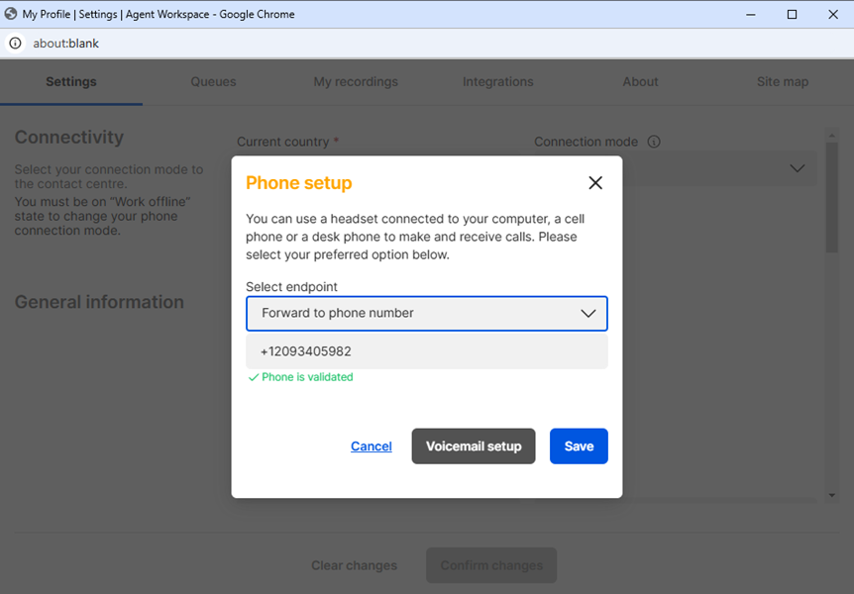
Task: Open the My recordings tab
Action: [x=356, y=81]
